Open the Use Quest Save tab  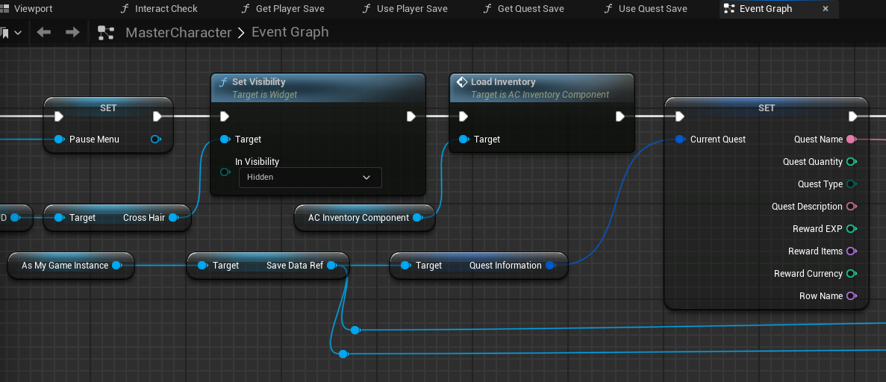coord(646,8)
